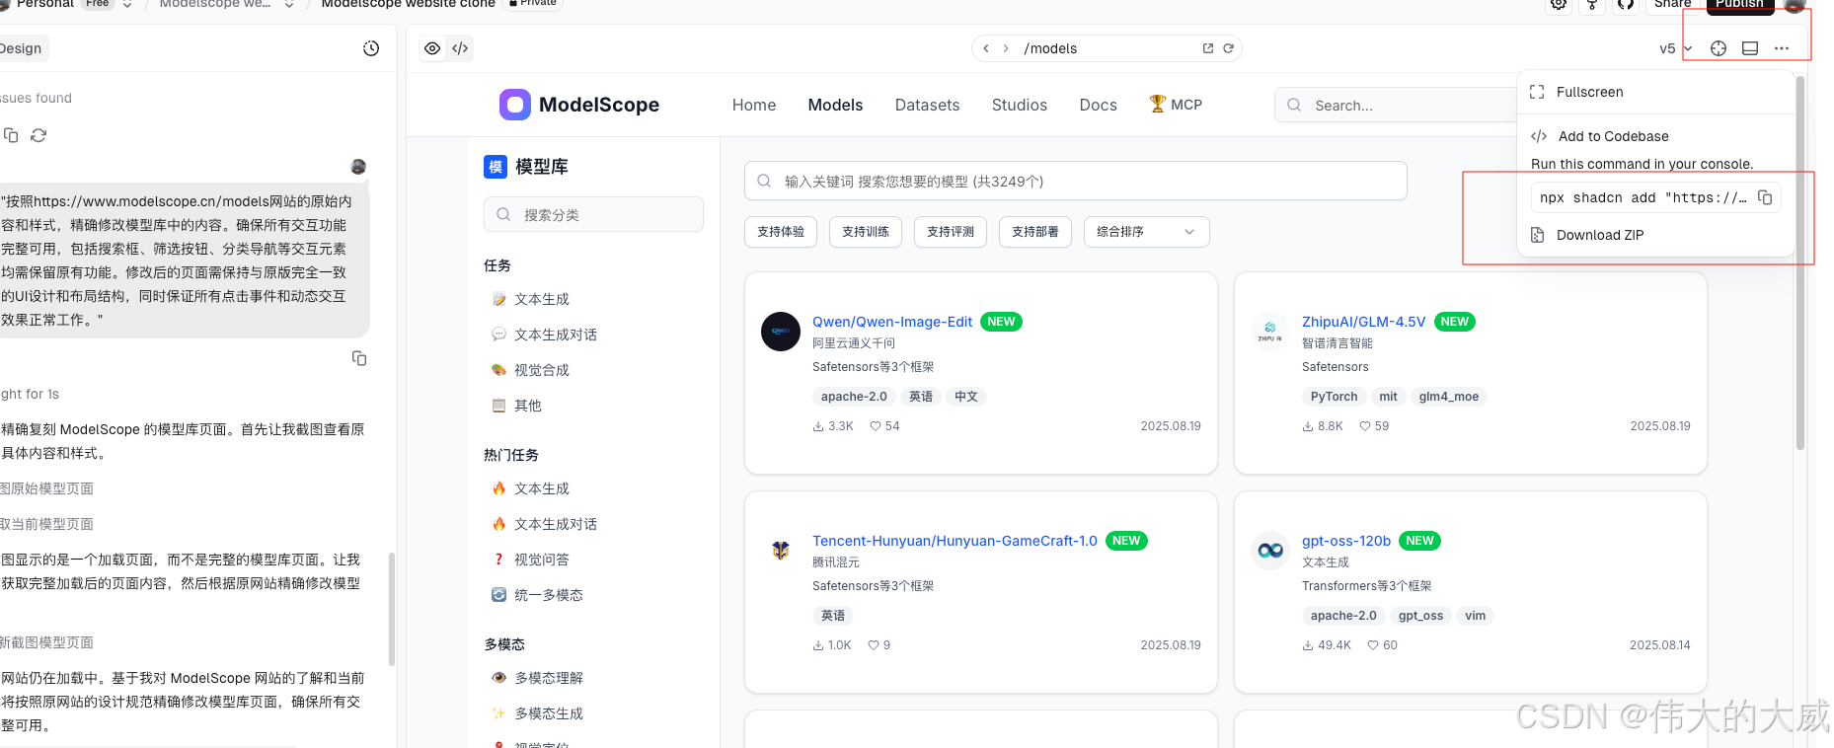Image resolution: width=1834 pixels, height=748 pixels.
Task: Open the Models nav tab
Action: pyautogui.click(x=835, y=105)
